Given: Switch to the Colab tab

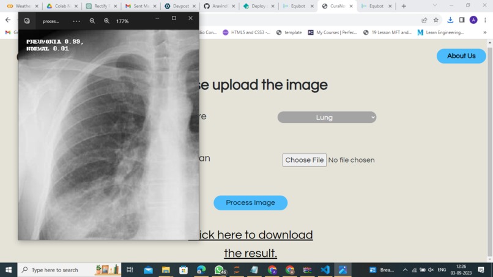Looking at the screenshot, I should (x=62, y=6).
